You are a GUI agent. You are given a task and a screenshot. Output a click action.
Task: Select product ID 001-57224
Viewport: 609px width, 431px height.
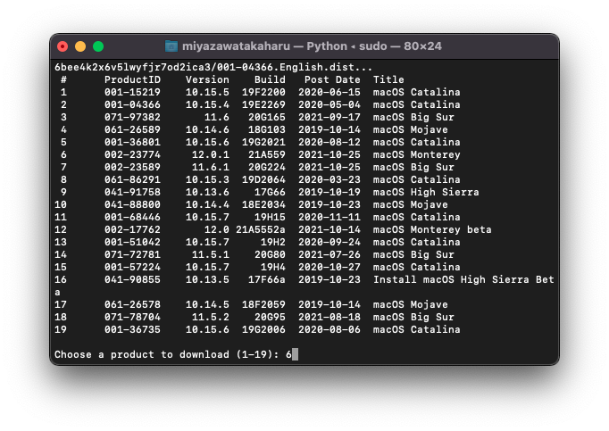(x=132, y=267)
